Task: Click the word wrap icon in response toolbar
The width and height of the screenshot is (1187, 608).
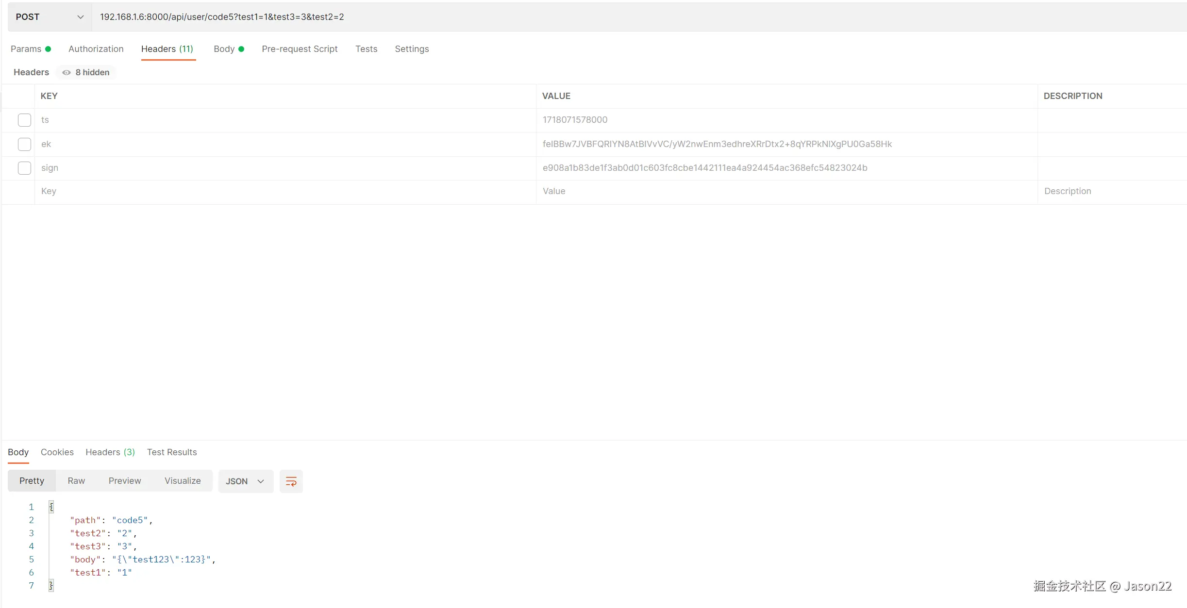Action: [291, 481]
